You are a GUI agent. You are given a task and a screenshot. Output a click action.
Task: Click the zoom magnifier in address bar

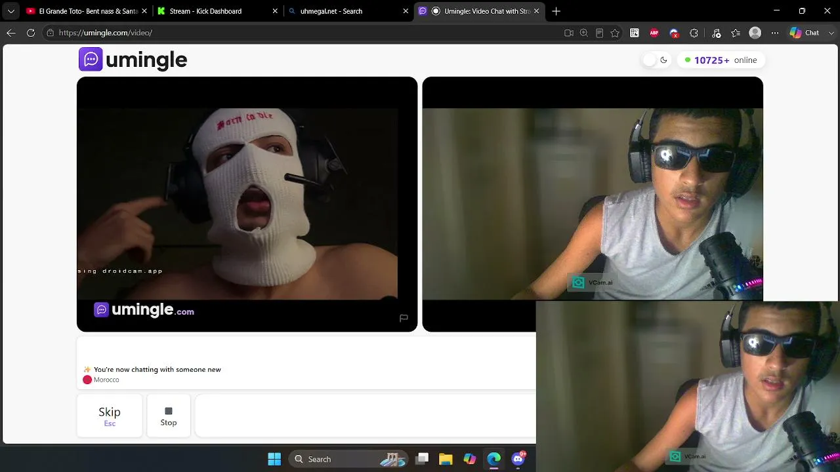[583, 33]
